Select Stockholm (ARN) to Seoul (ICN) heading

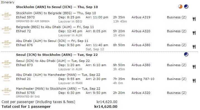[57, 7]
